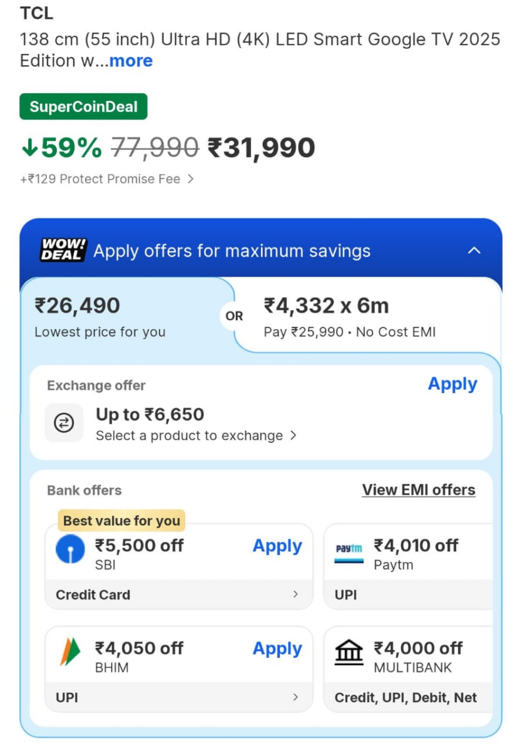Expand the SBI Credit Card offer details
This screenshot has height=751, width=522.
pos(178,595)
